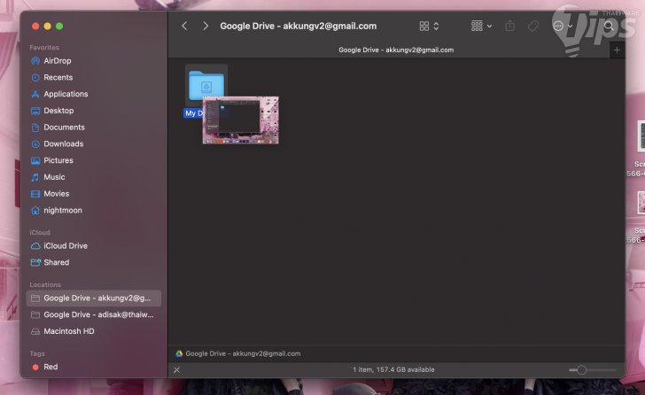The height and width of the screenshot is (395, 645).
Task: Open the More actions ellipsis menu
Action: (x=563, y=26)
